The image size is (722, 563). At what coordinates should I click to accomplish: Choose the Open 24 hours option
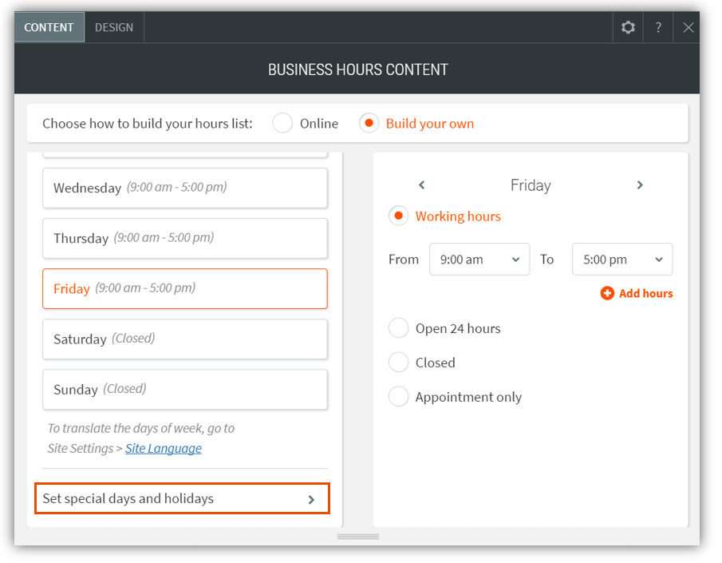(x=399, y=328)
